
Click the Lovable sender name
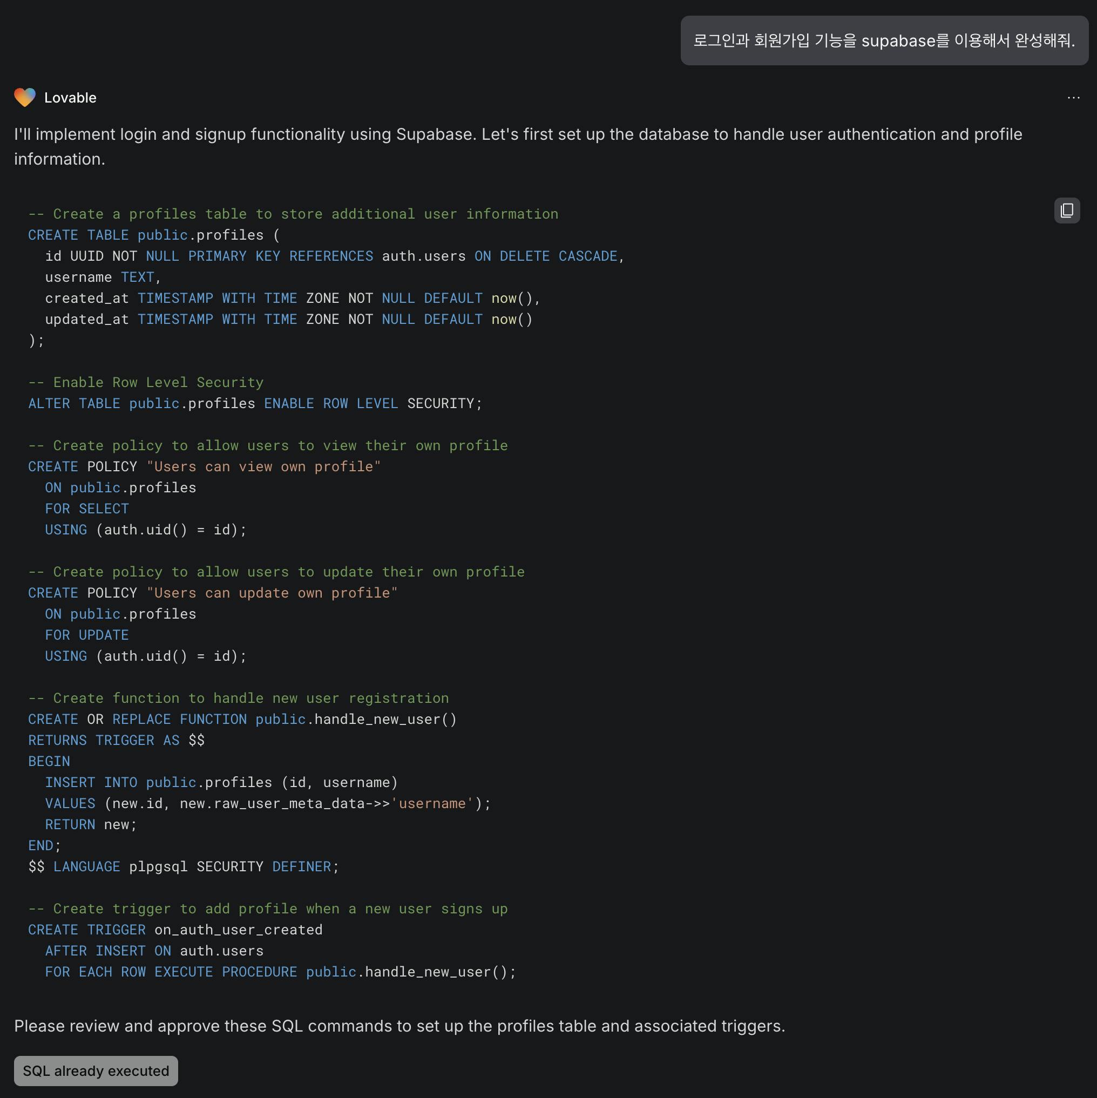(x=70, y=98)
